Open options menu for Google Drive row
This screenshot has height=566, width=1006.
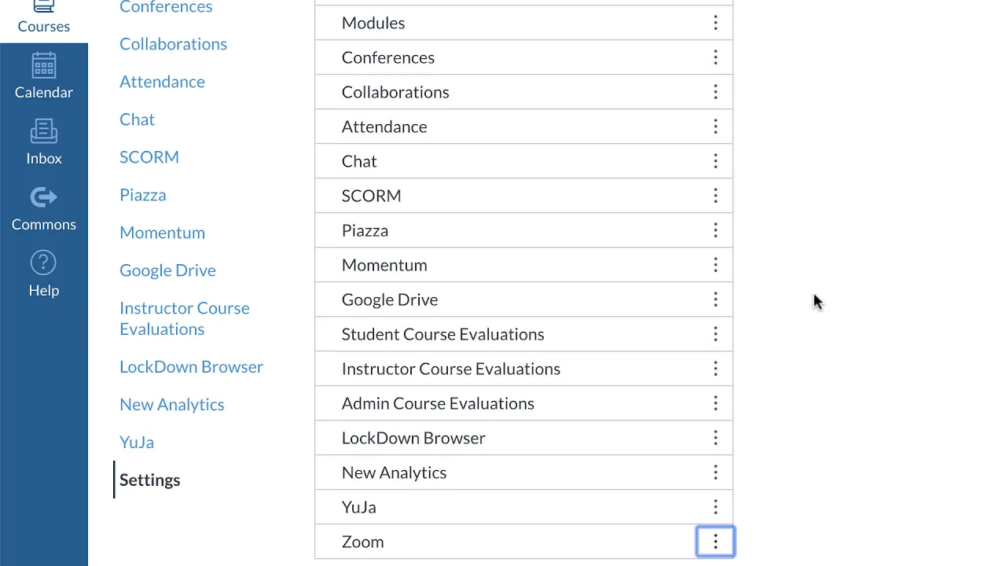[x=715, y=300]
